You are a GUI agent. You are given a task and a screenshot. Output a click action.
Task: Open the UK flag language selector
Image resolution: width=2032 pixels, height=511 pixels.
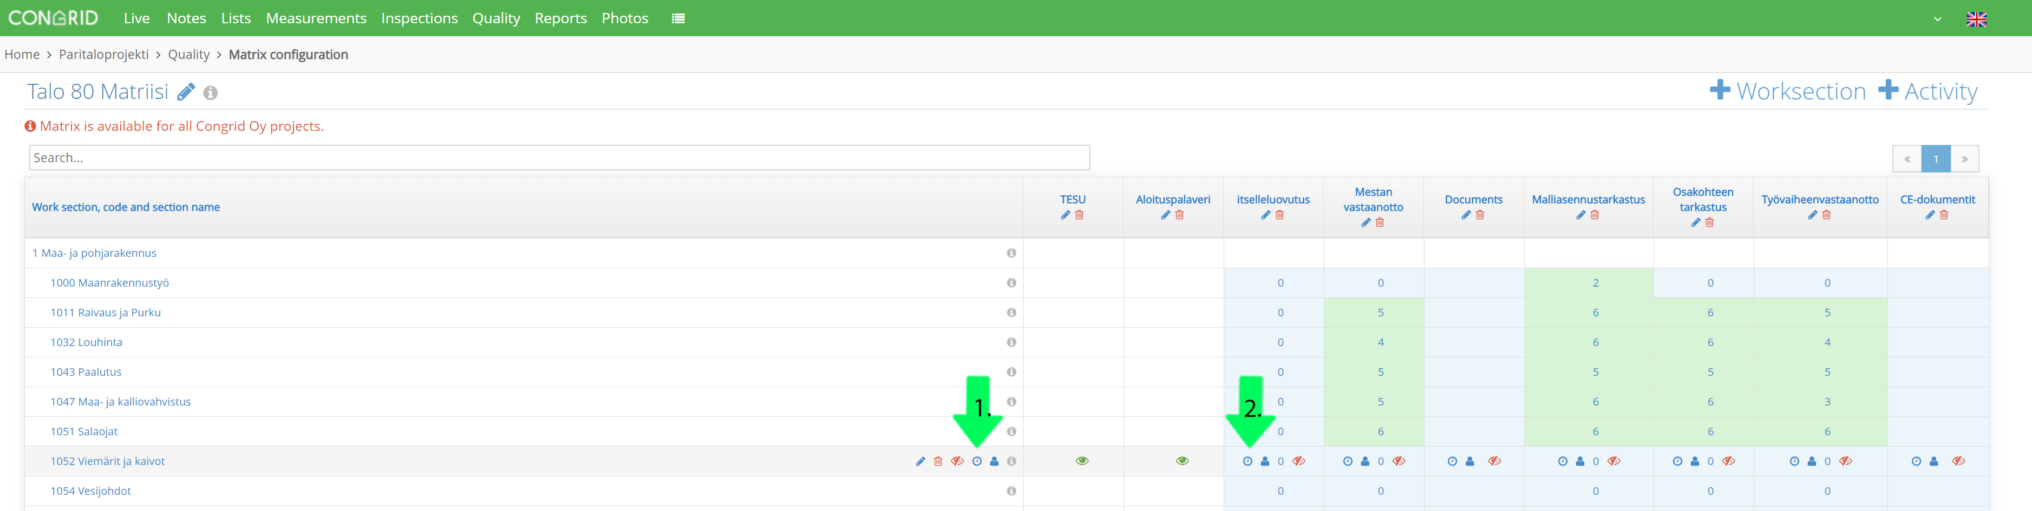click(1976, 19)
